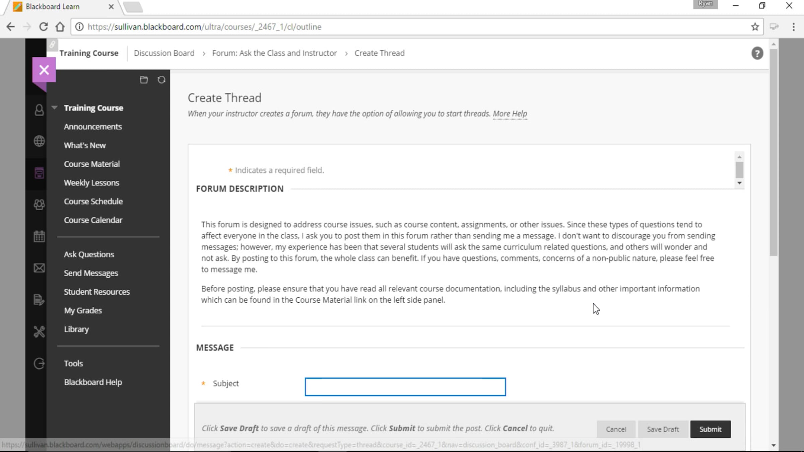Collapse the Training Course menu triangle

click(x=55, y=107)
